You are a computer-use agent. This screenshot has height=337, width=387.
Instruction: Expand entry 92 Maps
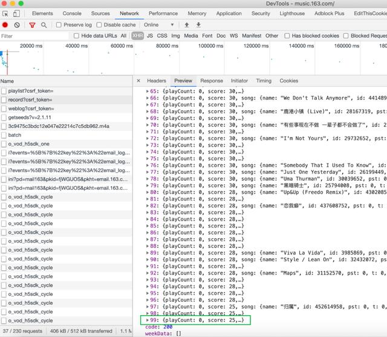[148, 273]
